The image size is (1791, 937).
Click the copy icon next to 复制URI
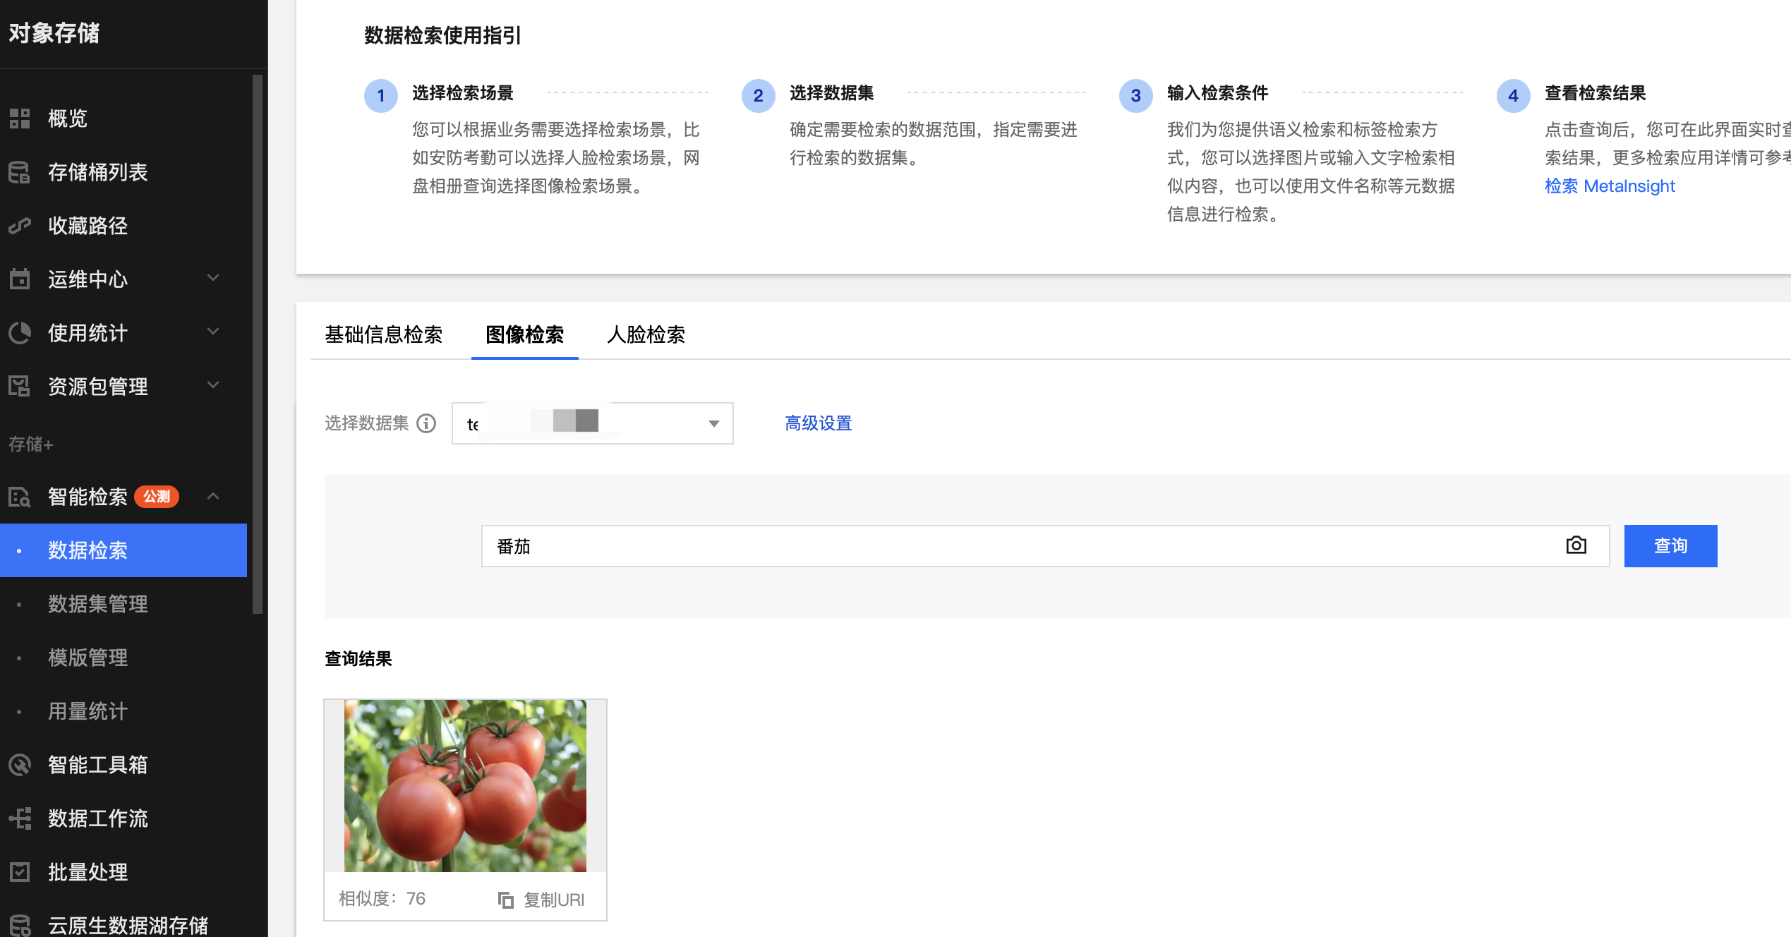(505, 900)
